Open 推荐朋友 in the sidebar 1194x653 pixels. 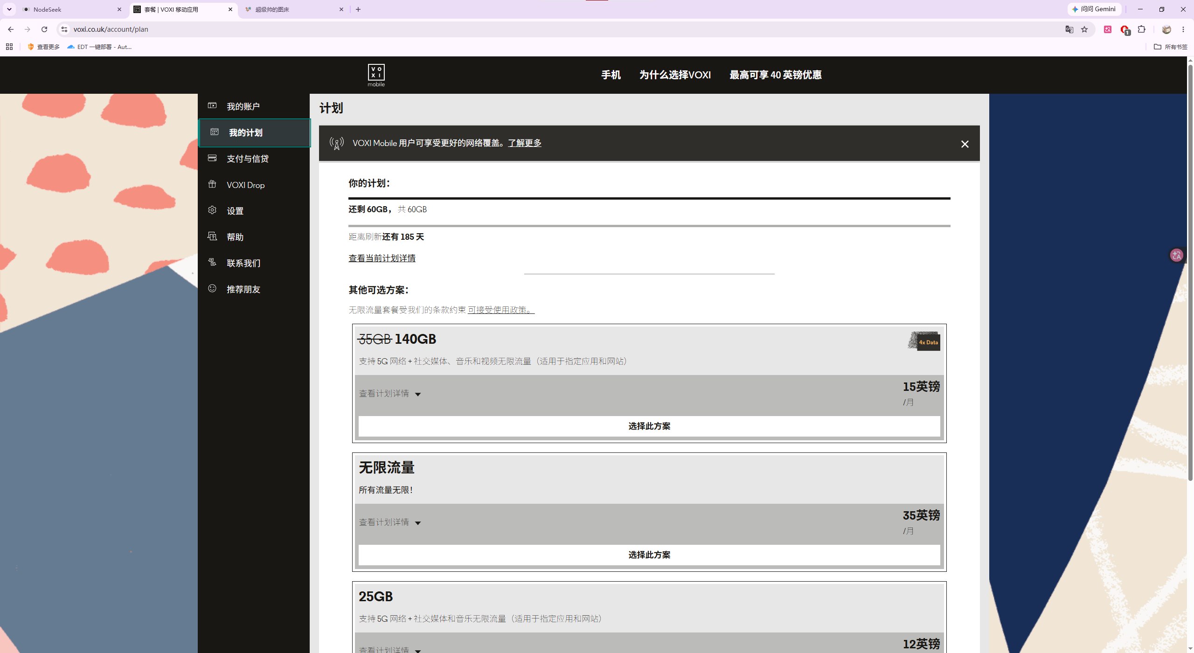tap(254, 289)
